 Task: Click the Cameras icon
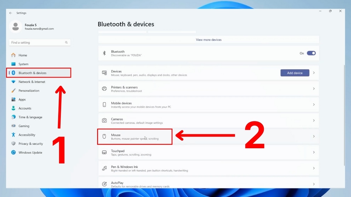pos(104,121)
